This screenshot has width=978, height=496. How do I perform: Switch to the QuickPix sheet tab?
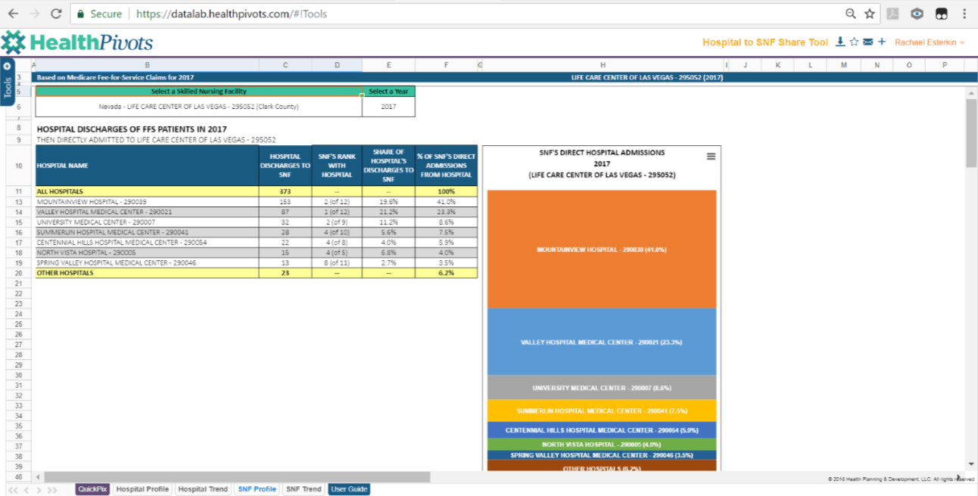[92, 489]
